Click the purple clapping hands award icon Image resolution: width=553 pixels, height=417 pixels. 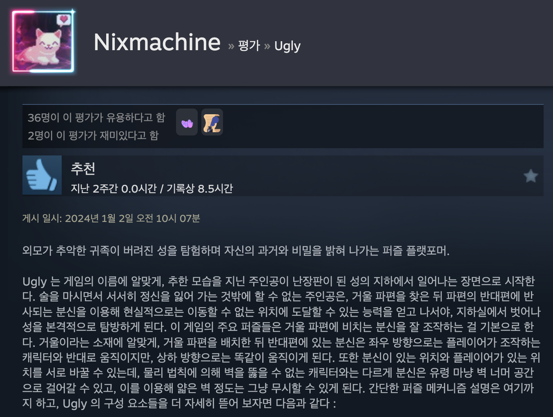click(x=187, y=122)
